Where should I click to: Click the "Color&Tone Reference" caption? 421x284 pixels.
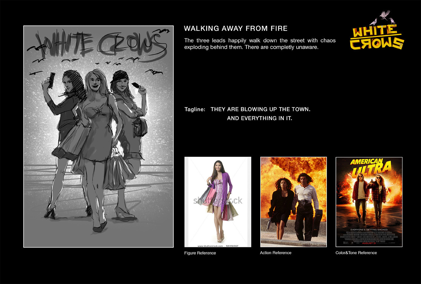[x=356, y=253]
